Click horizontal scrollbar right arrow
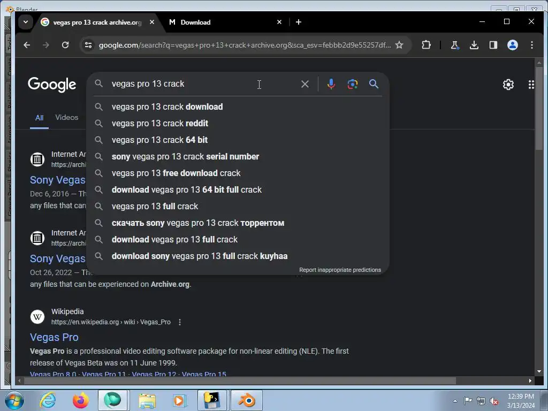Viewport: 548px width, 411px height. coord(530,380)
